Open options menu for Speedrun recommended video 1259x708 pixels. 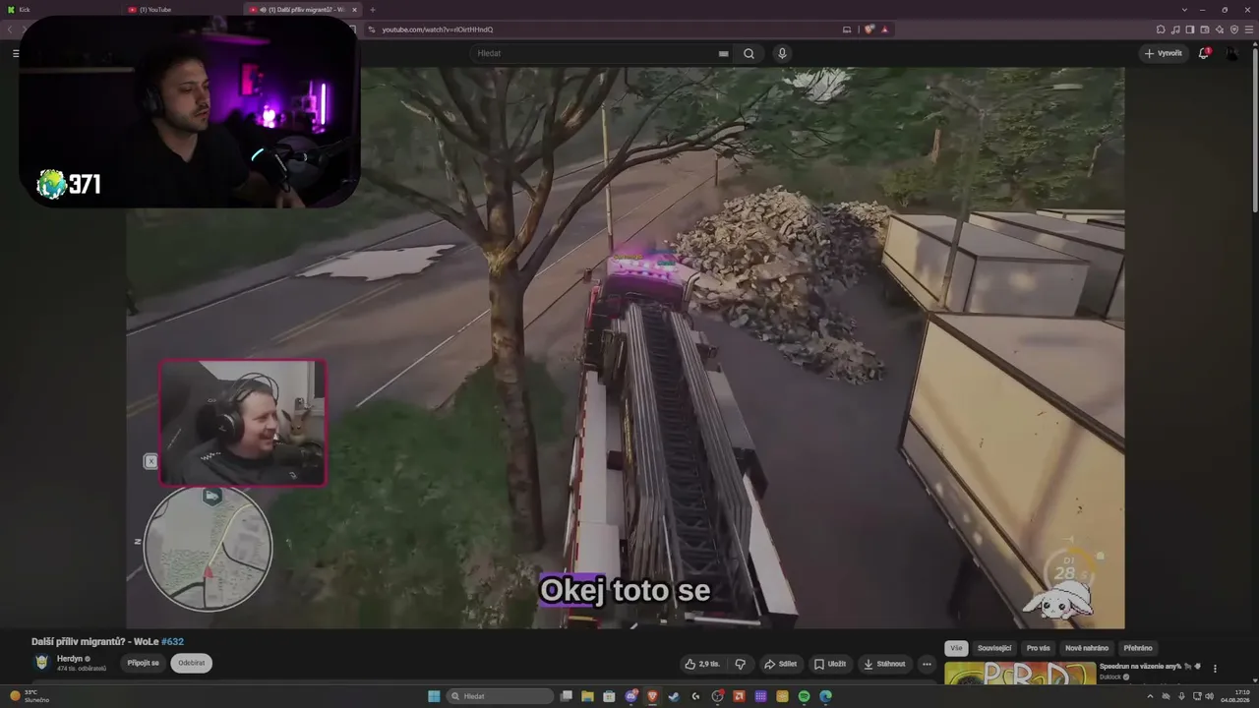(x=1215, y=669)
